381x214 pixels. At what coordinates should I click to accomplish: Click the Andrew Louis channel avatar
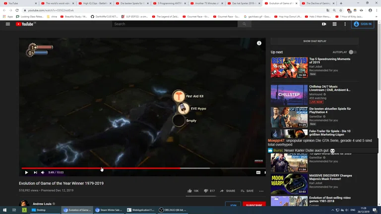[24, 203]
